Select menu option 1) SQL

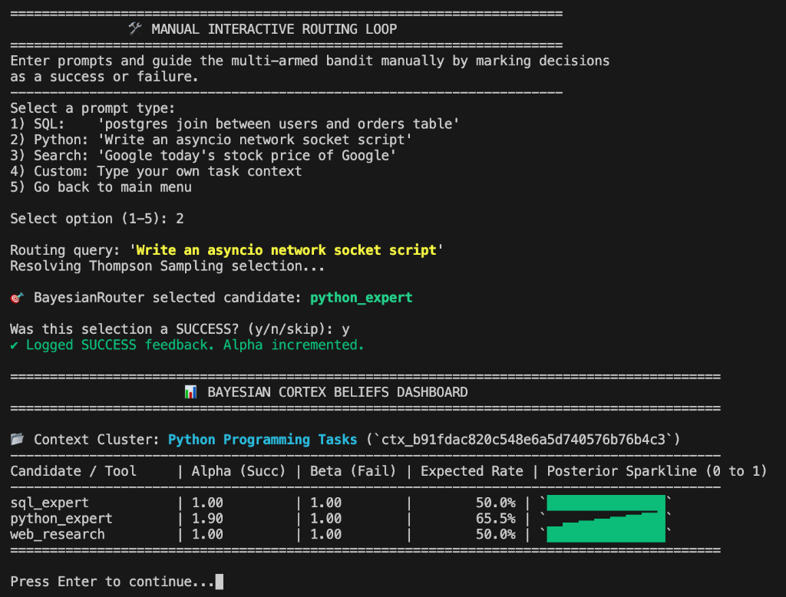[x=235, y=124]
